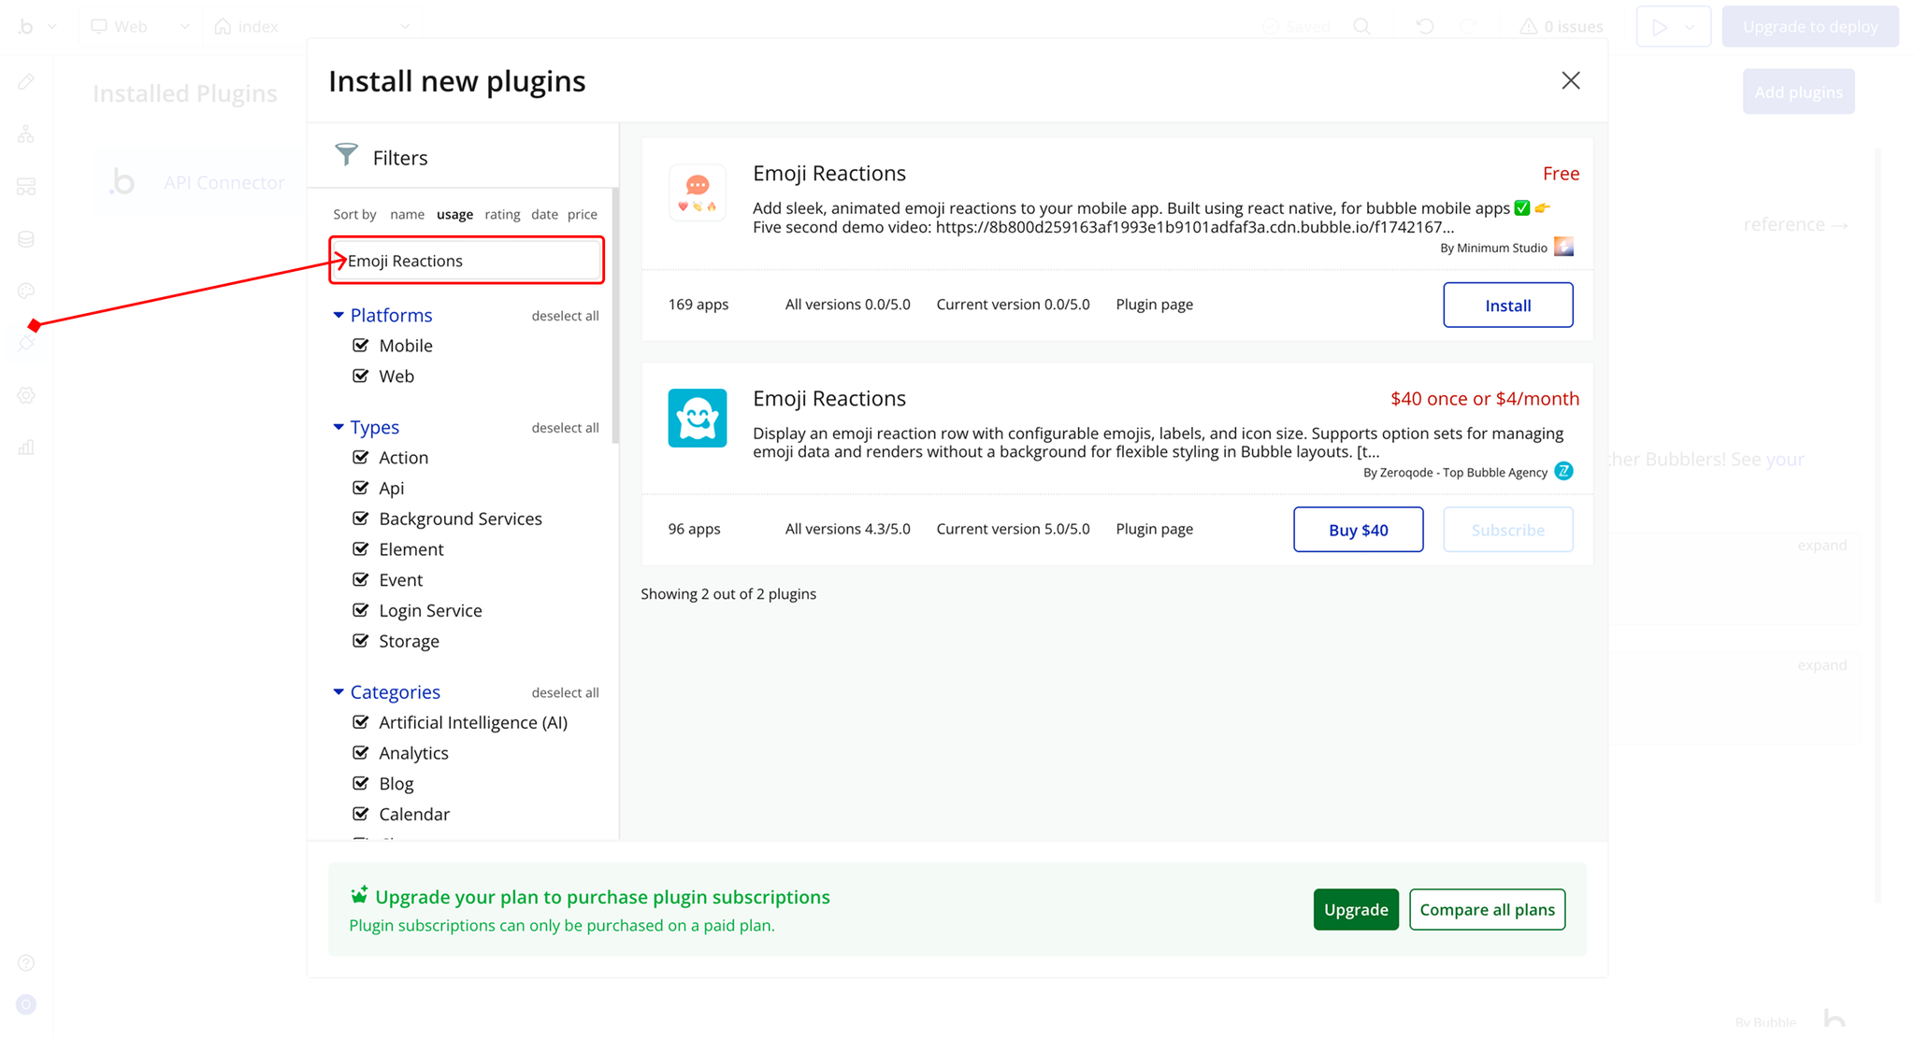The image size is (1915, 1038).
Task: Click the Zeroqode agency badge icon
Action: pyautogui.click(x=1563, y=471)
